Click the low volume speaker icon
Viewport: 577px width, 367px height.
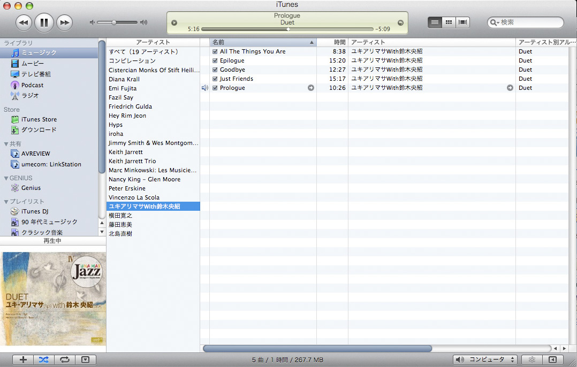(92, 22)
